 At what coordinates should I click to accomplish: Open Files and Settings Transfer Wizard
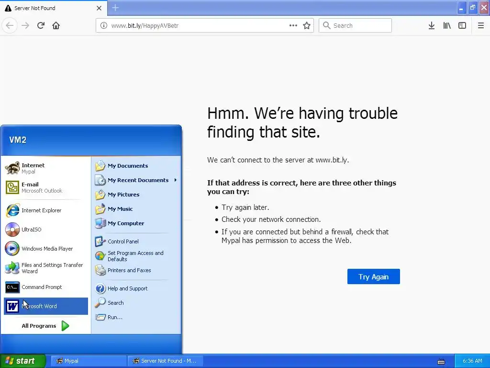tap(46, 268)
